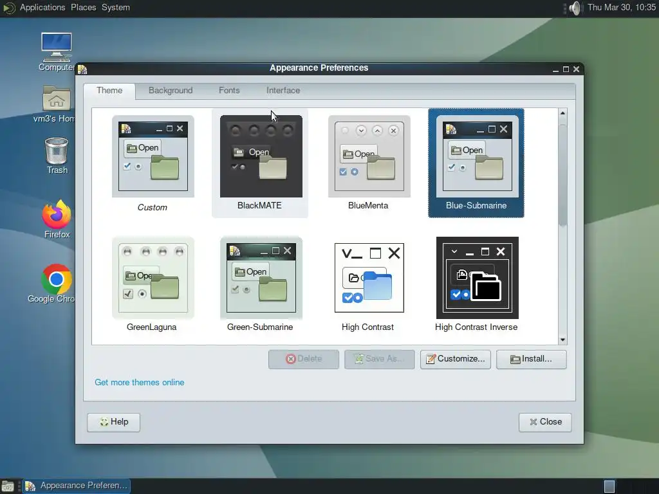Maximize the Appearance Preferences window

point(566,69)
